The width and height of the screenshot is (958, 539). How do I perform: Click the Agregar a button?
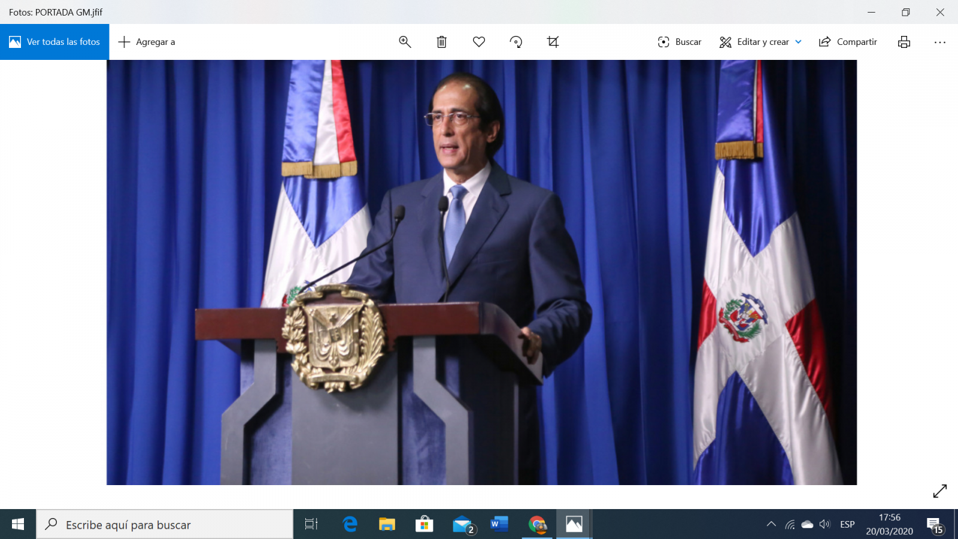tap(147, 42)
